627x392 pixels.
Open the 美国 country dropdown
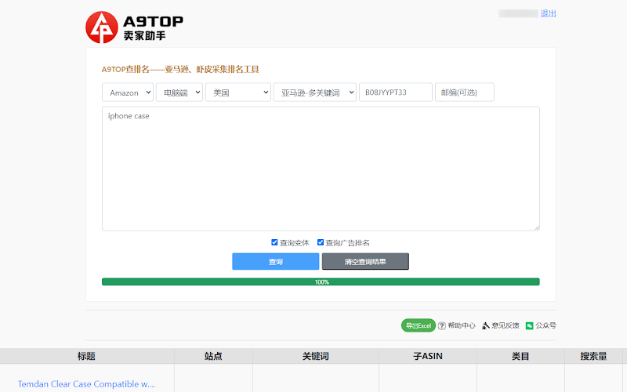coord(238,93)
